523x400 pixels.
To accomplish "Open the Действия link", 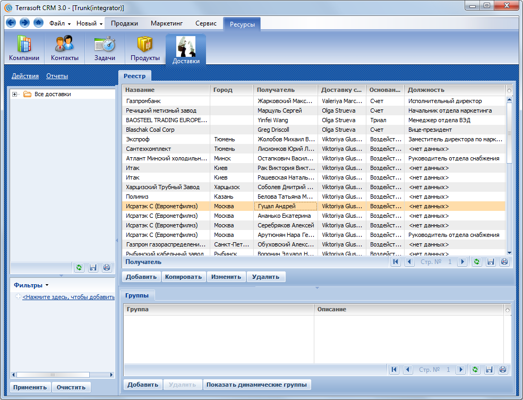I will [25, 76].
